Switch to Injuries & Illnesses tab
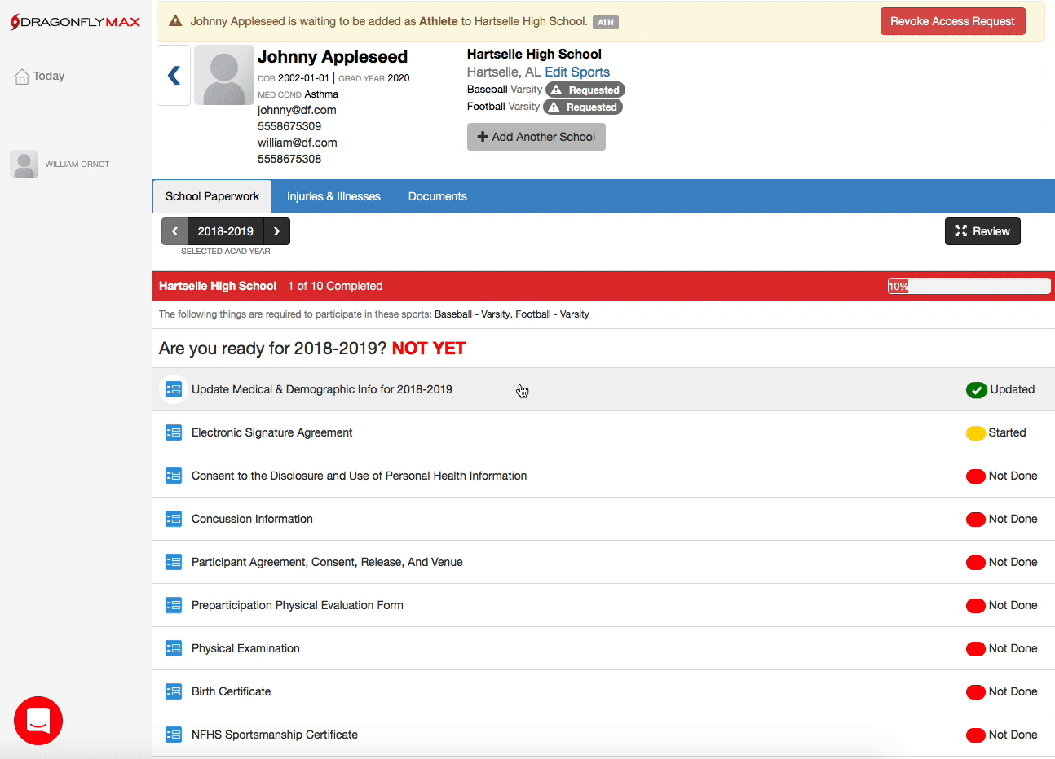 coord(333,196)
